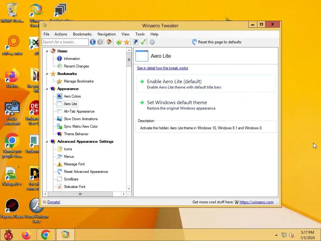Screen dimensions: 321x241
Task: Open the View menu
Action: point(125,34)
